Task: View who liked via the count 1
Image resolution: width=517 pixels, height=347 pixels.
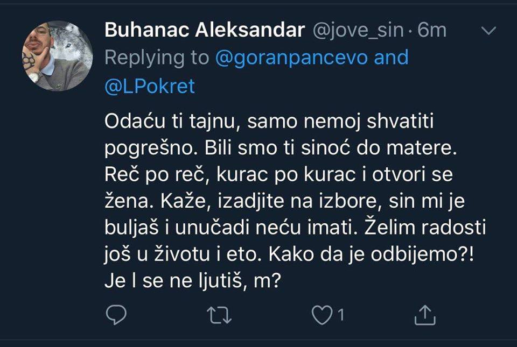Action: click(341, 315)
